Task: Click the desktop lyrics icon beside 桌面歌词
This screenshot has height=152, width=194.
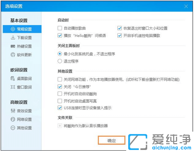Action: pyautogui.click(x=13, y=78)
